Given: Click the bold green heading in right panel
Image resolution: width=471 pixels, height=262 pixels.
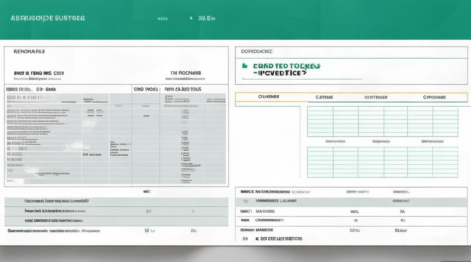Looking at the screenshot, I should pyautogui.click(x=287, y=66).
